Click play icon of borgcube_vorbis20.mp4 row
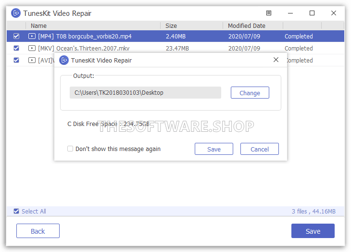 click(x=32, y=36)
